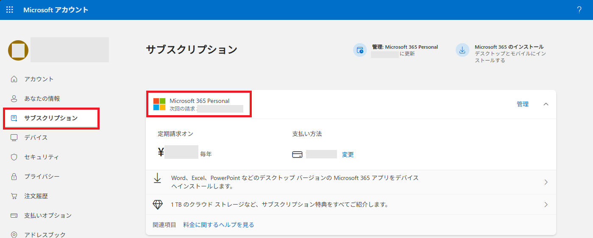The height and width of the screenshot is (238, 593).
Task: Click 変更 next to the payment method
Action: point(348,155)
